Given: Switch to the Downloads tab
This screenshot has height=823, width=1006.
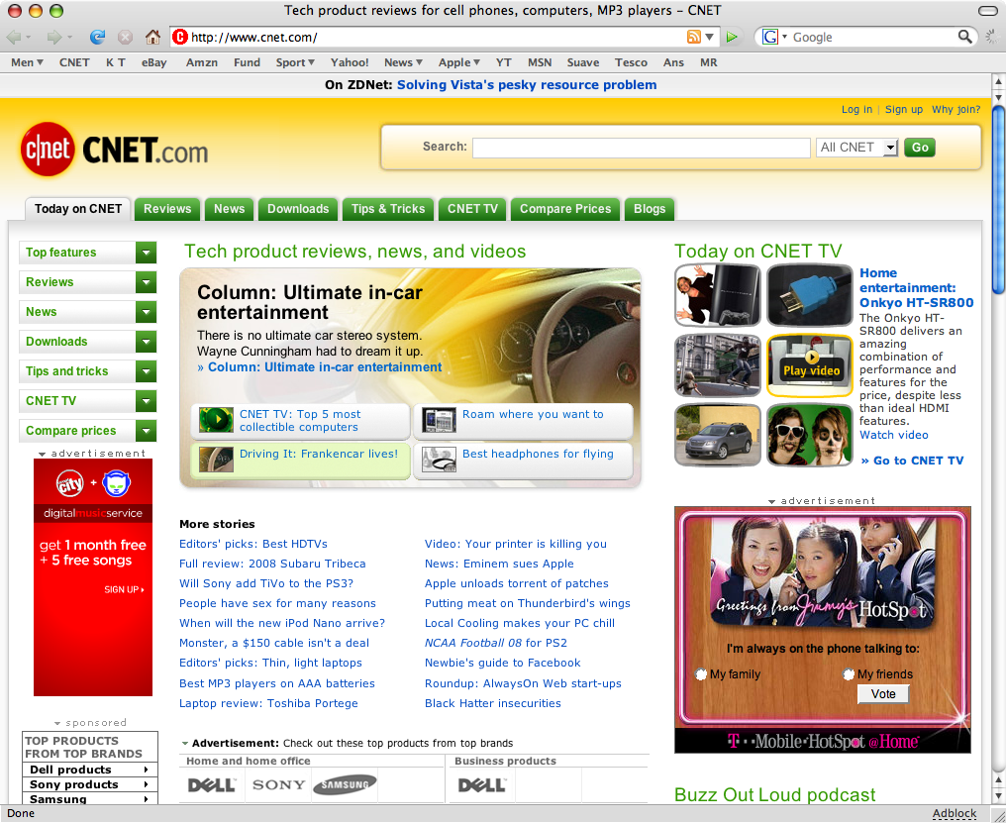Looking at the screenshot, I should coord(298,209).
